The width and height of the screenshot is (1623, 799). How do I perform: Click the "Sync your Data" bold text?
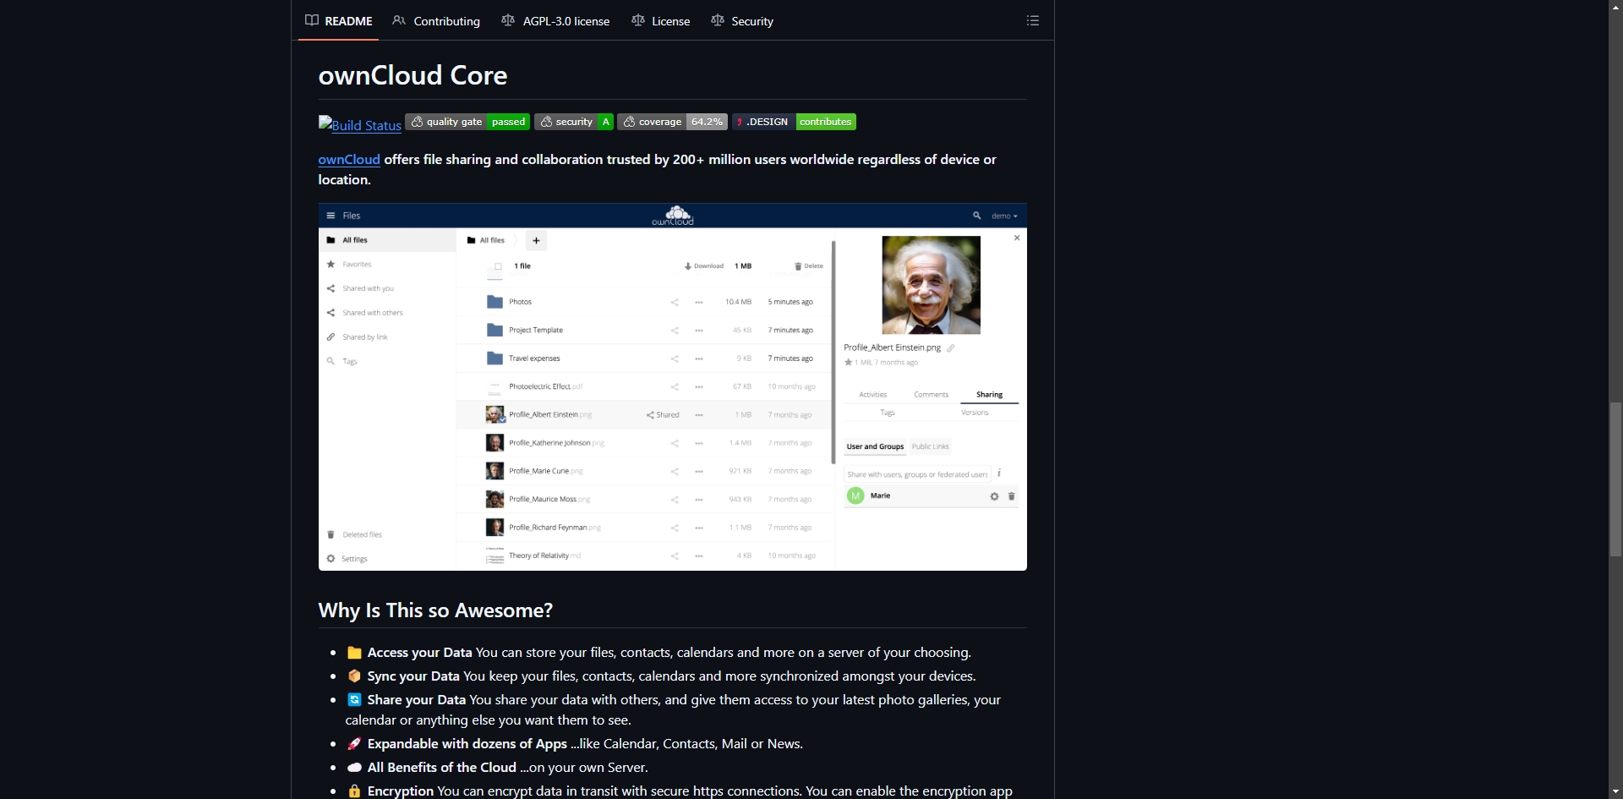(x=413, y=676)
